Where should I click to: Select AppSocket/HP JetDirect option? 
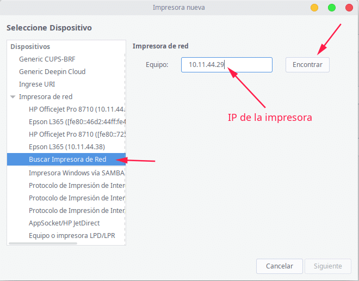(x=64, y=223)
